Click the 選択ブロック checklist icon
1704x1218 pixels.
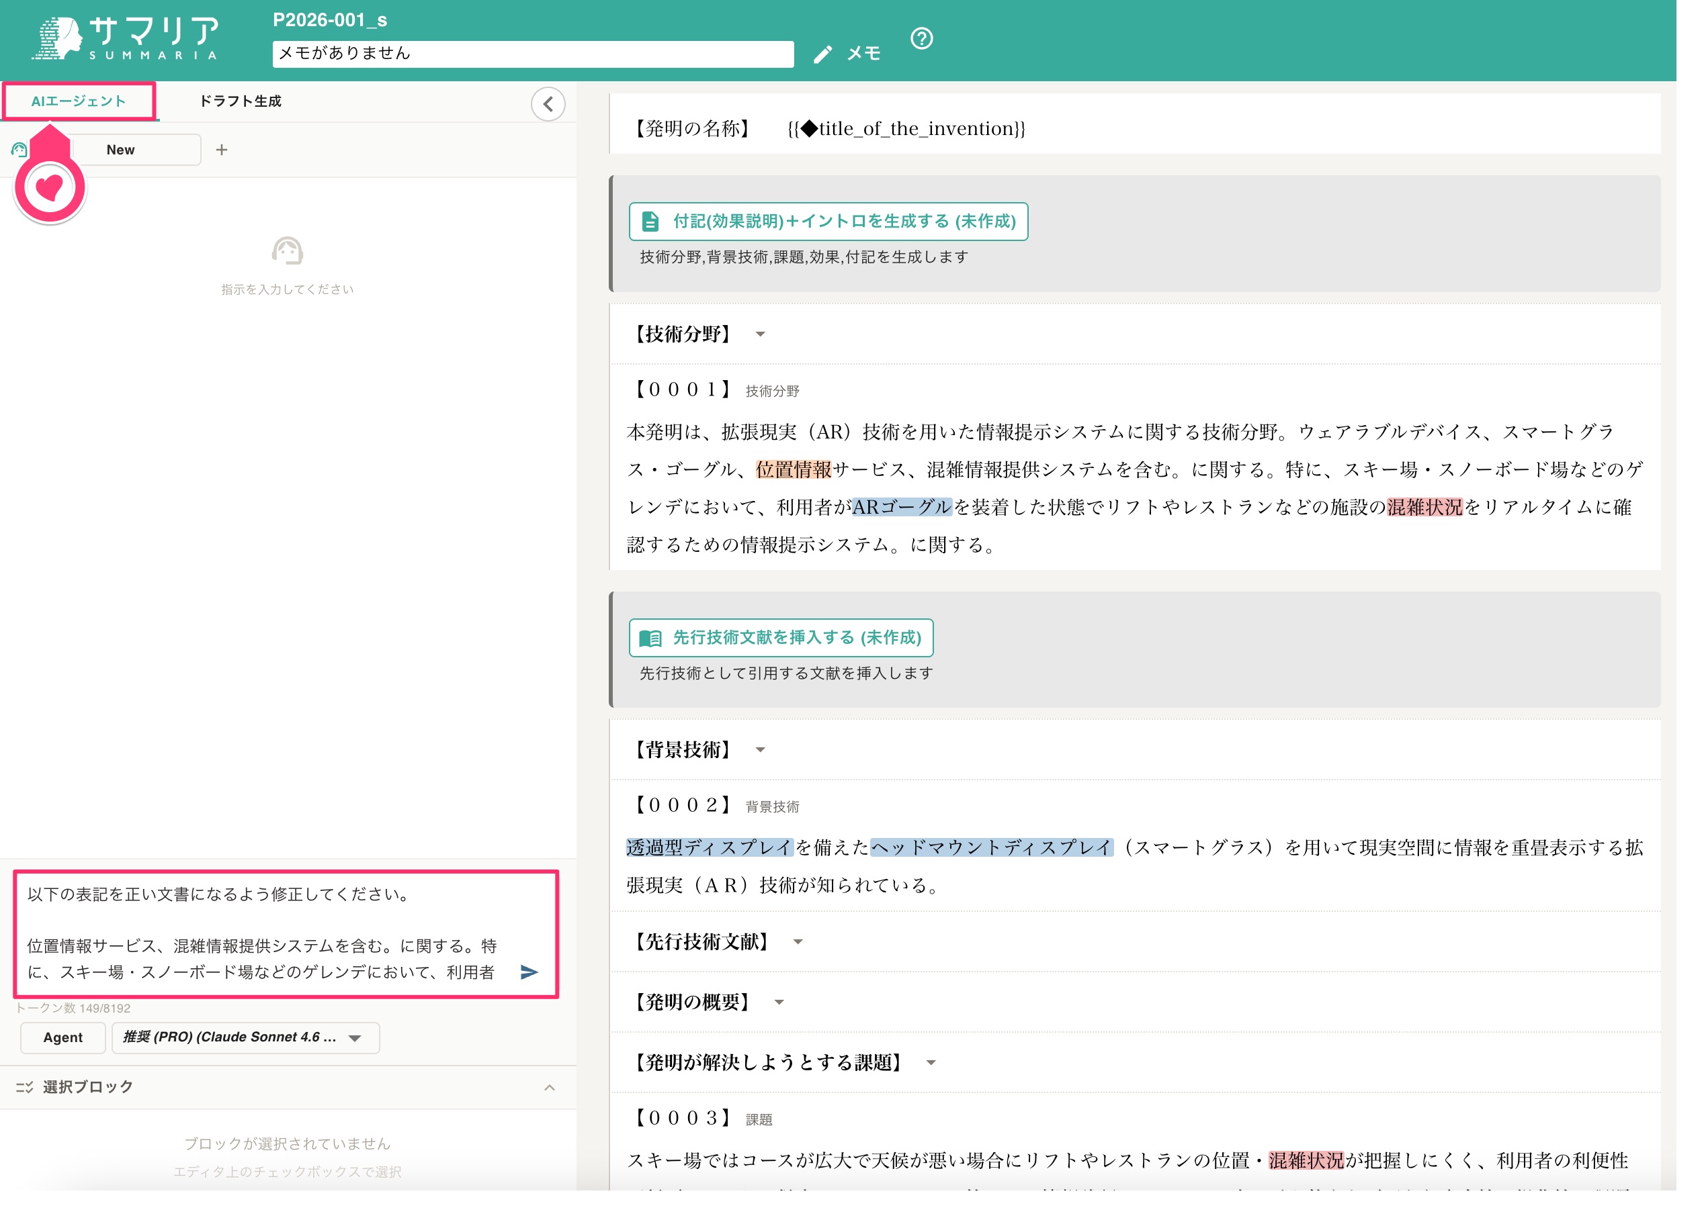coord(25,1087)
